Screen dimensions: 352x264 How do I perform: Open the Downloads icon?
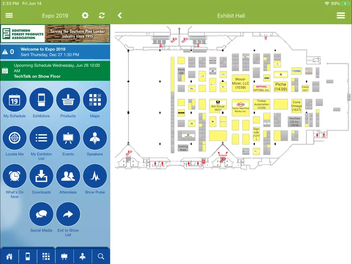pos(41,176)
